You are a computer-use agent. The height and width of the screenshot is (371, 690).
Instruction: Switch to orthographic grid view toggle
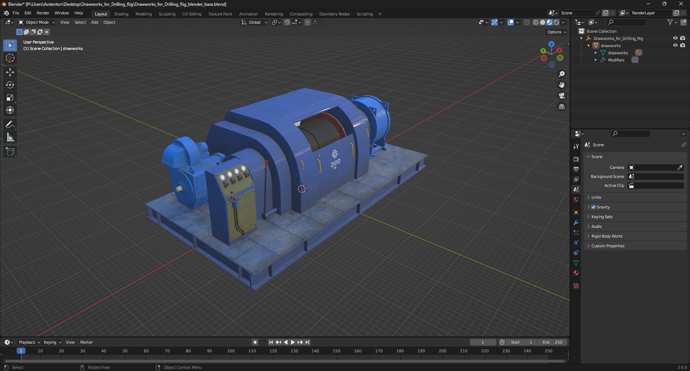(562, 107)
